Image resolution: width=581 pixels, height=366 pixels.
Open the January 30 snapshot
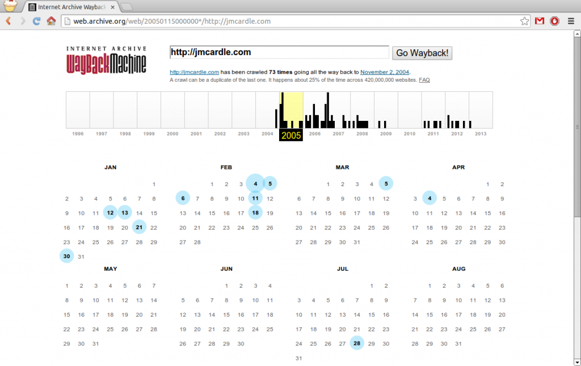pyautogui.click(x=67, y=256)
